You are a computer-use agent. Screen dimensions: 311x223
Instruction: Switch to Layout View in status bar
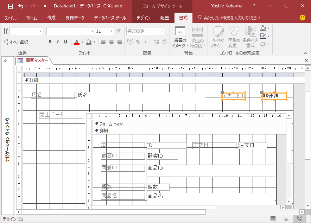286,219
